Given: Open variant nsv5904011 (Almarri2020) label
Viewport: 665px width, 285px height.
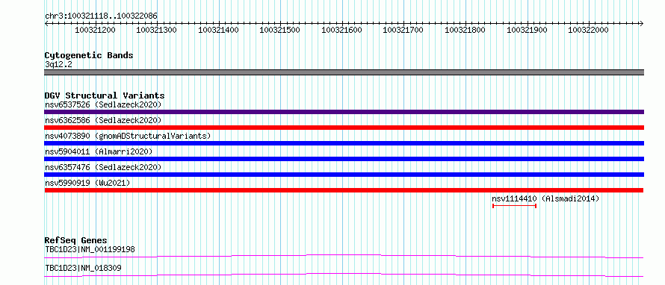Looking at the screenshot, I should click(x=99, y=151).
